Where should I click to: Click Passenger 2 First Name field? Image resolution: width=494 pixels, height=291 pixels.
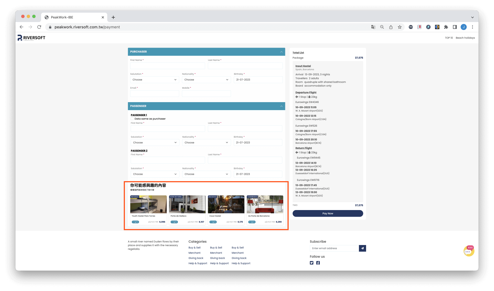(168, 160)
